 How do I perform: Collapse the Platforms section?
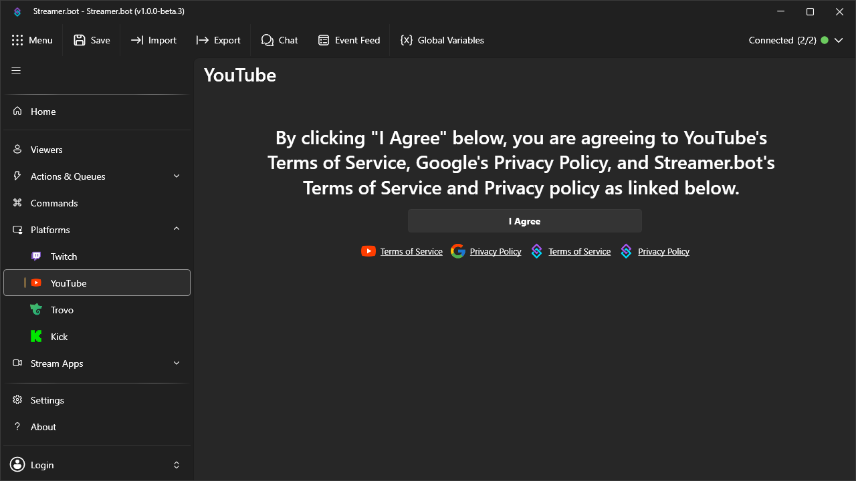[x=176, y=229]
